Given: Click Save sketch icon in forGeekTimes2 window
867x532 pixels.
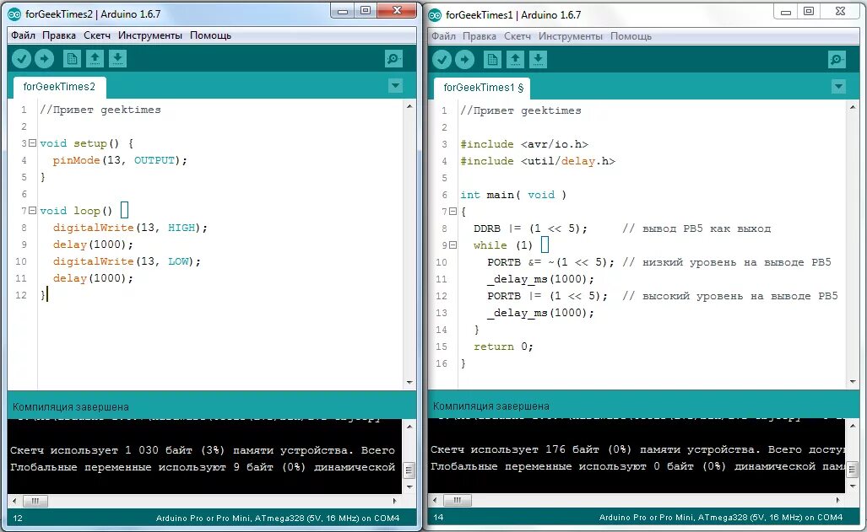Looking at the screenshot, I should [x=118, y=58].
